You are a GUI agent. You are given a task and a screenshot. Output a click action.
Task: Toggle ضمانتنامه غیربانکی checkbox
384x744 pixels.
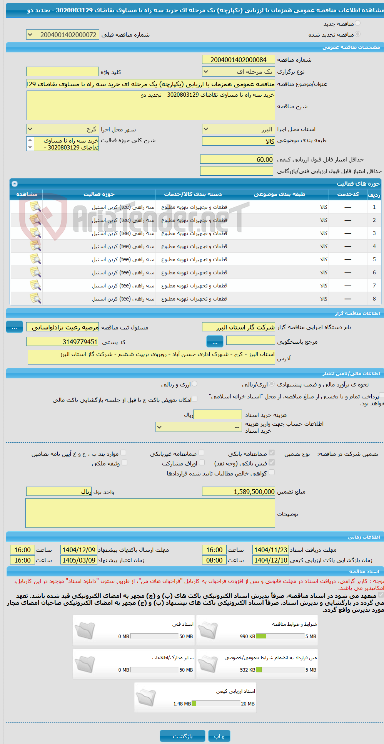tap(202, 453)
